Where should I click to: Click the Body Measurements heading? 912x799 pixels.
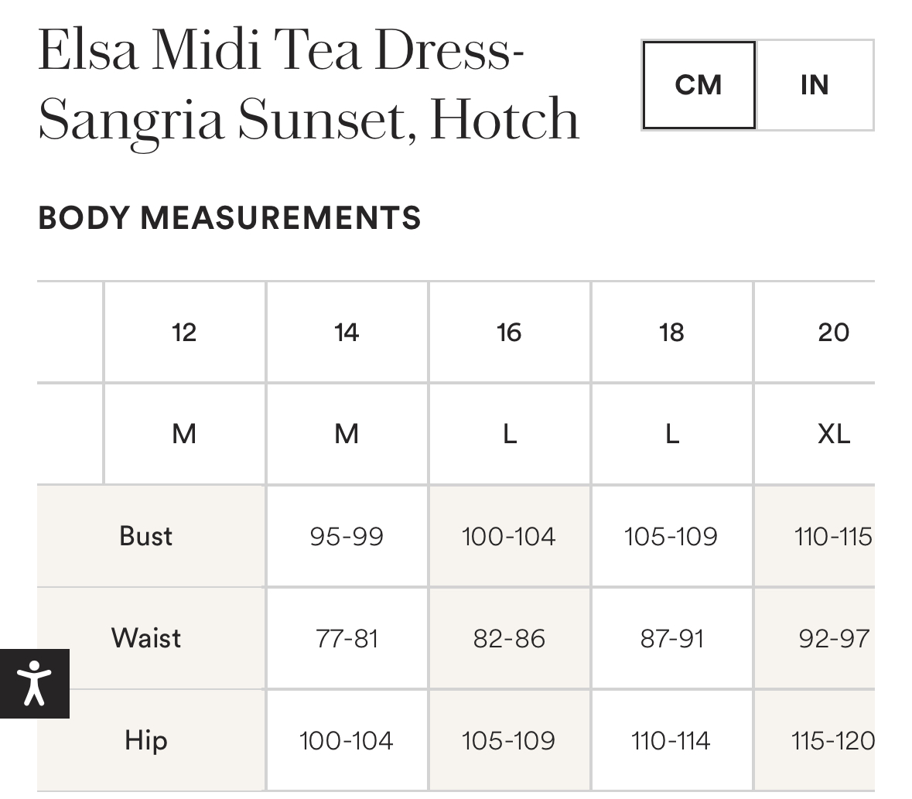pos(229,218)
